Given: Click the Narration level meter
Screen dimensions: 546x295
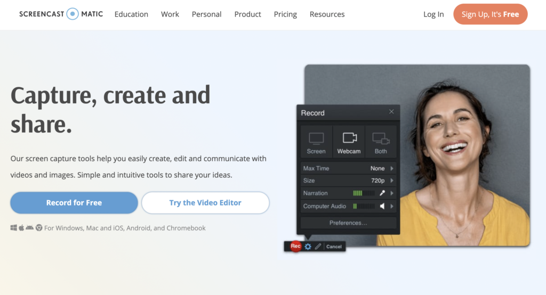Looking at the screenshot, I should point(364,193).
